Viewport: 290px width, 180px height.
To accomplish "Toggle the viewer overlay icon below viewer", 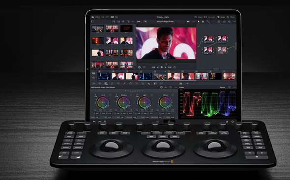I will [x=139, y=67].
